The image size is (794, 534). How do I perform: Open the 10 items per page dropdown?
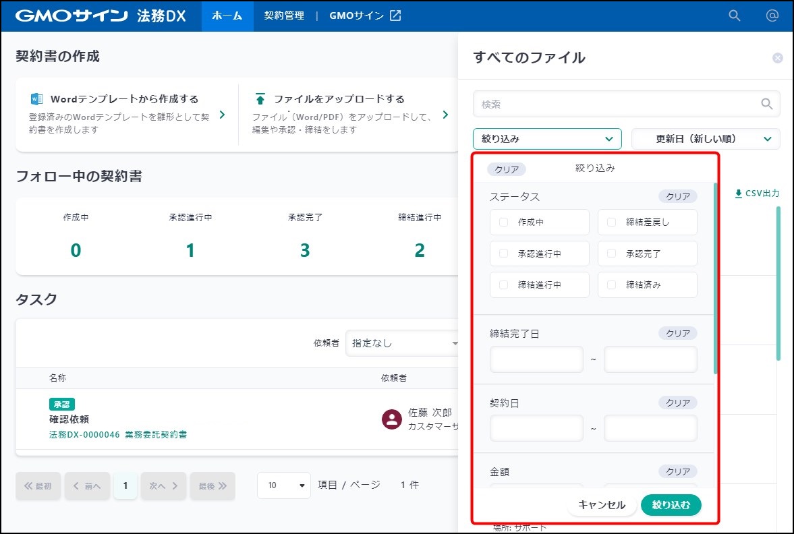283,485
